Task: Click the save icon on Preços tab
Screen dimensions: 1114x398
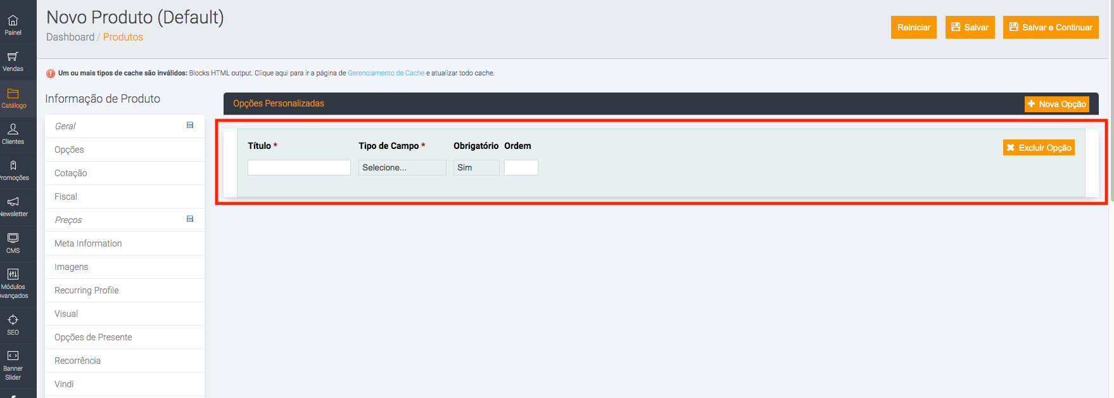Action: [190, 219]
